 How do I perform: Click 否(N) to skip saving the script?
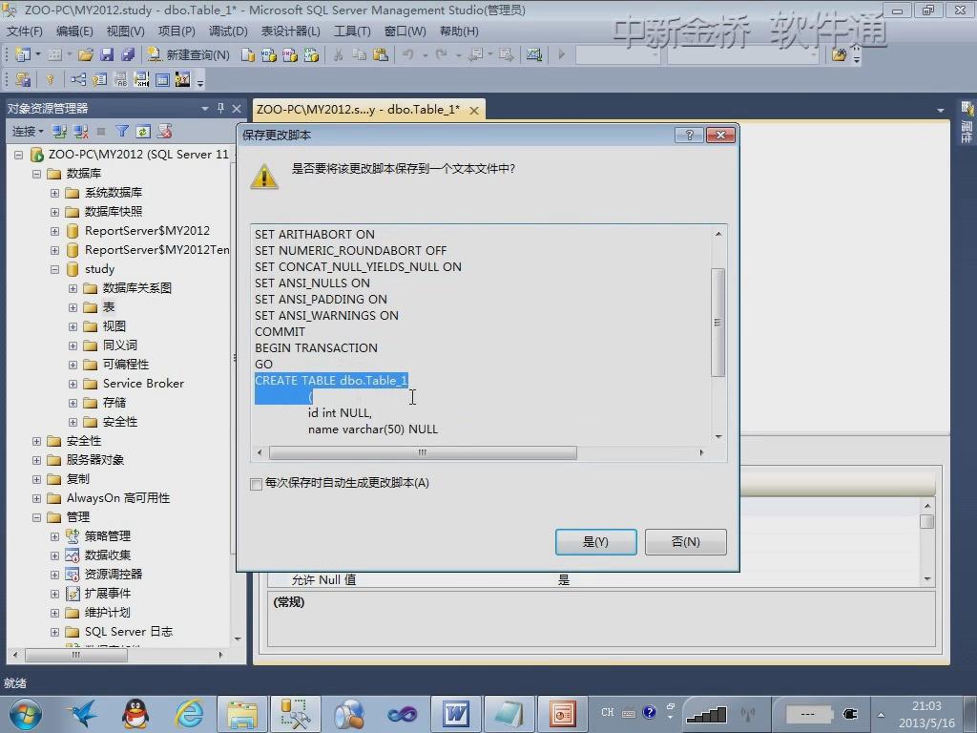[x=685, y=542]
